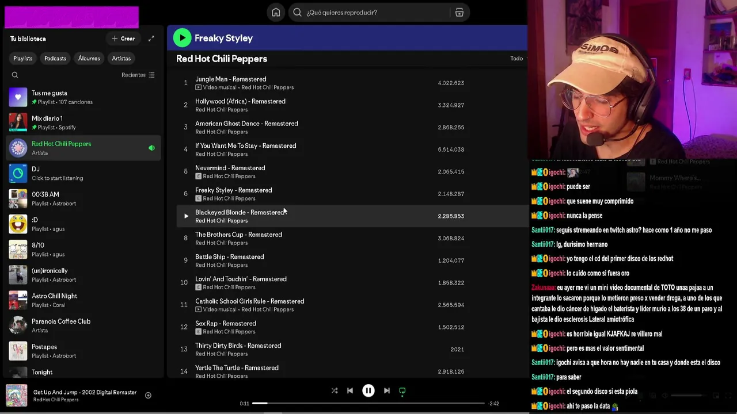Open the 'Astro Chill Night' playlist
Image resolution: width=737 pixels, height=414 pixels.
coord(83,300)
